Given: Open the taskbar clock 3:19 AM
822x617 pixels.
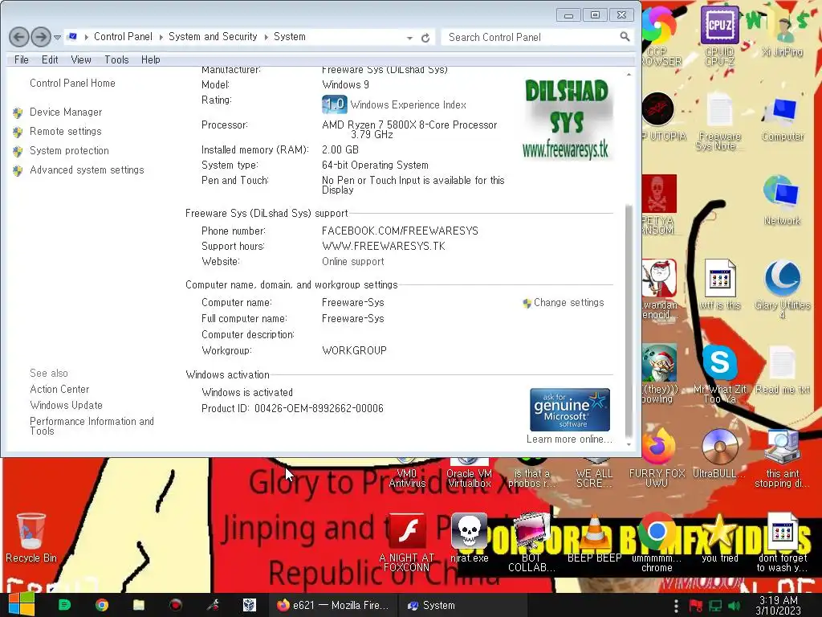Looking at the screenshot, I should click(779, 605).
